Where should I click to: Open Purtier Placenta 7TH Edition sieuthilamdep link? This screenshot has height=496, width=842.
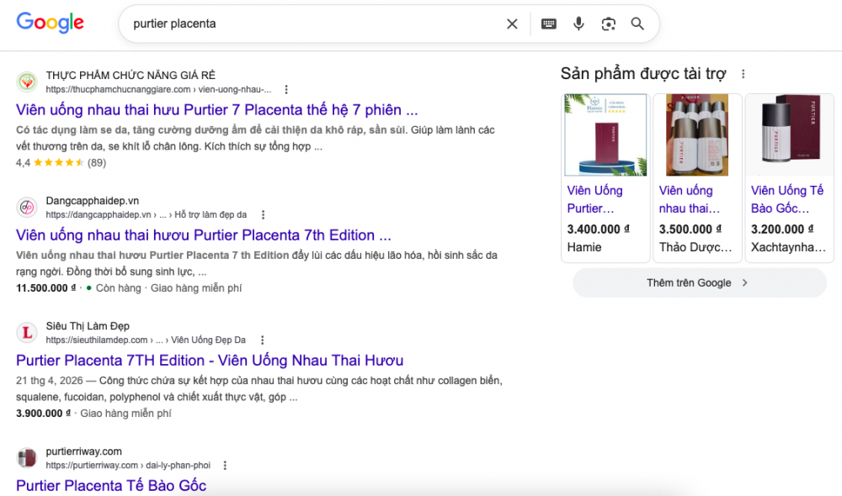[210, 361]
